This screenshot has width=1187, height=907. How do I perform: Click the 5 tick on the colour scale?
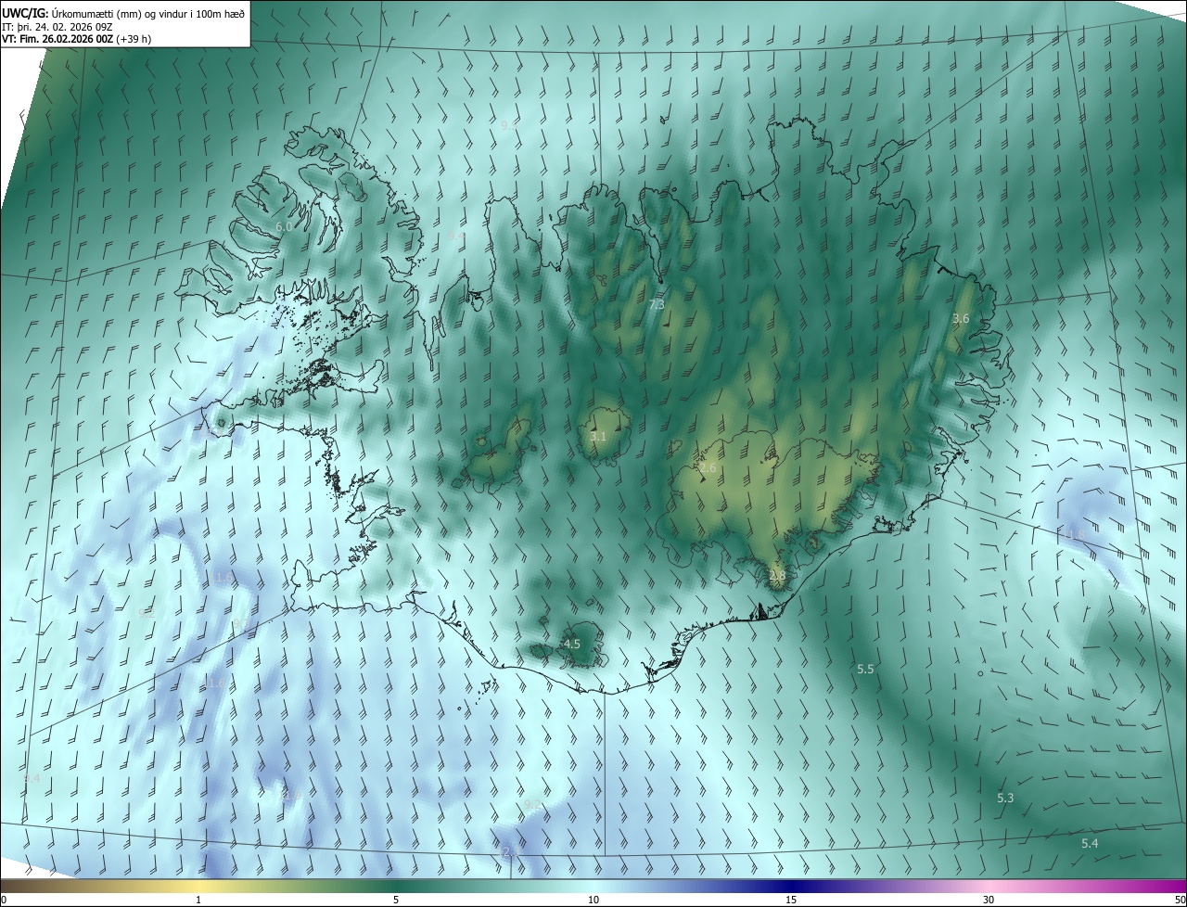[x=396, y=901]
